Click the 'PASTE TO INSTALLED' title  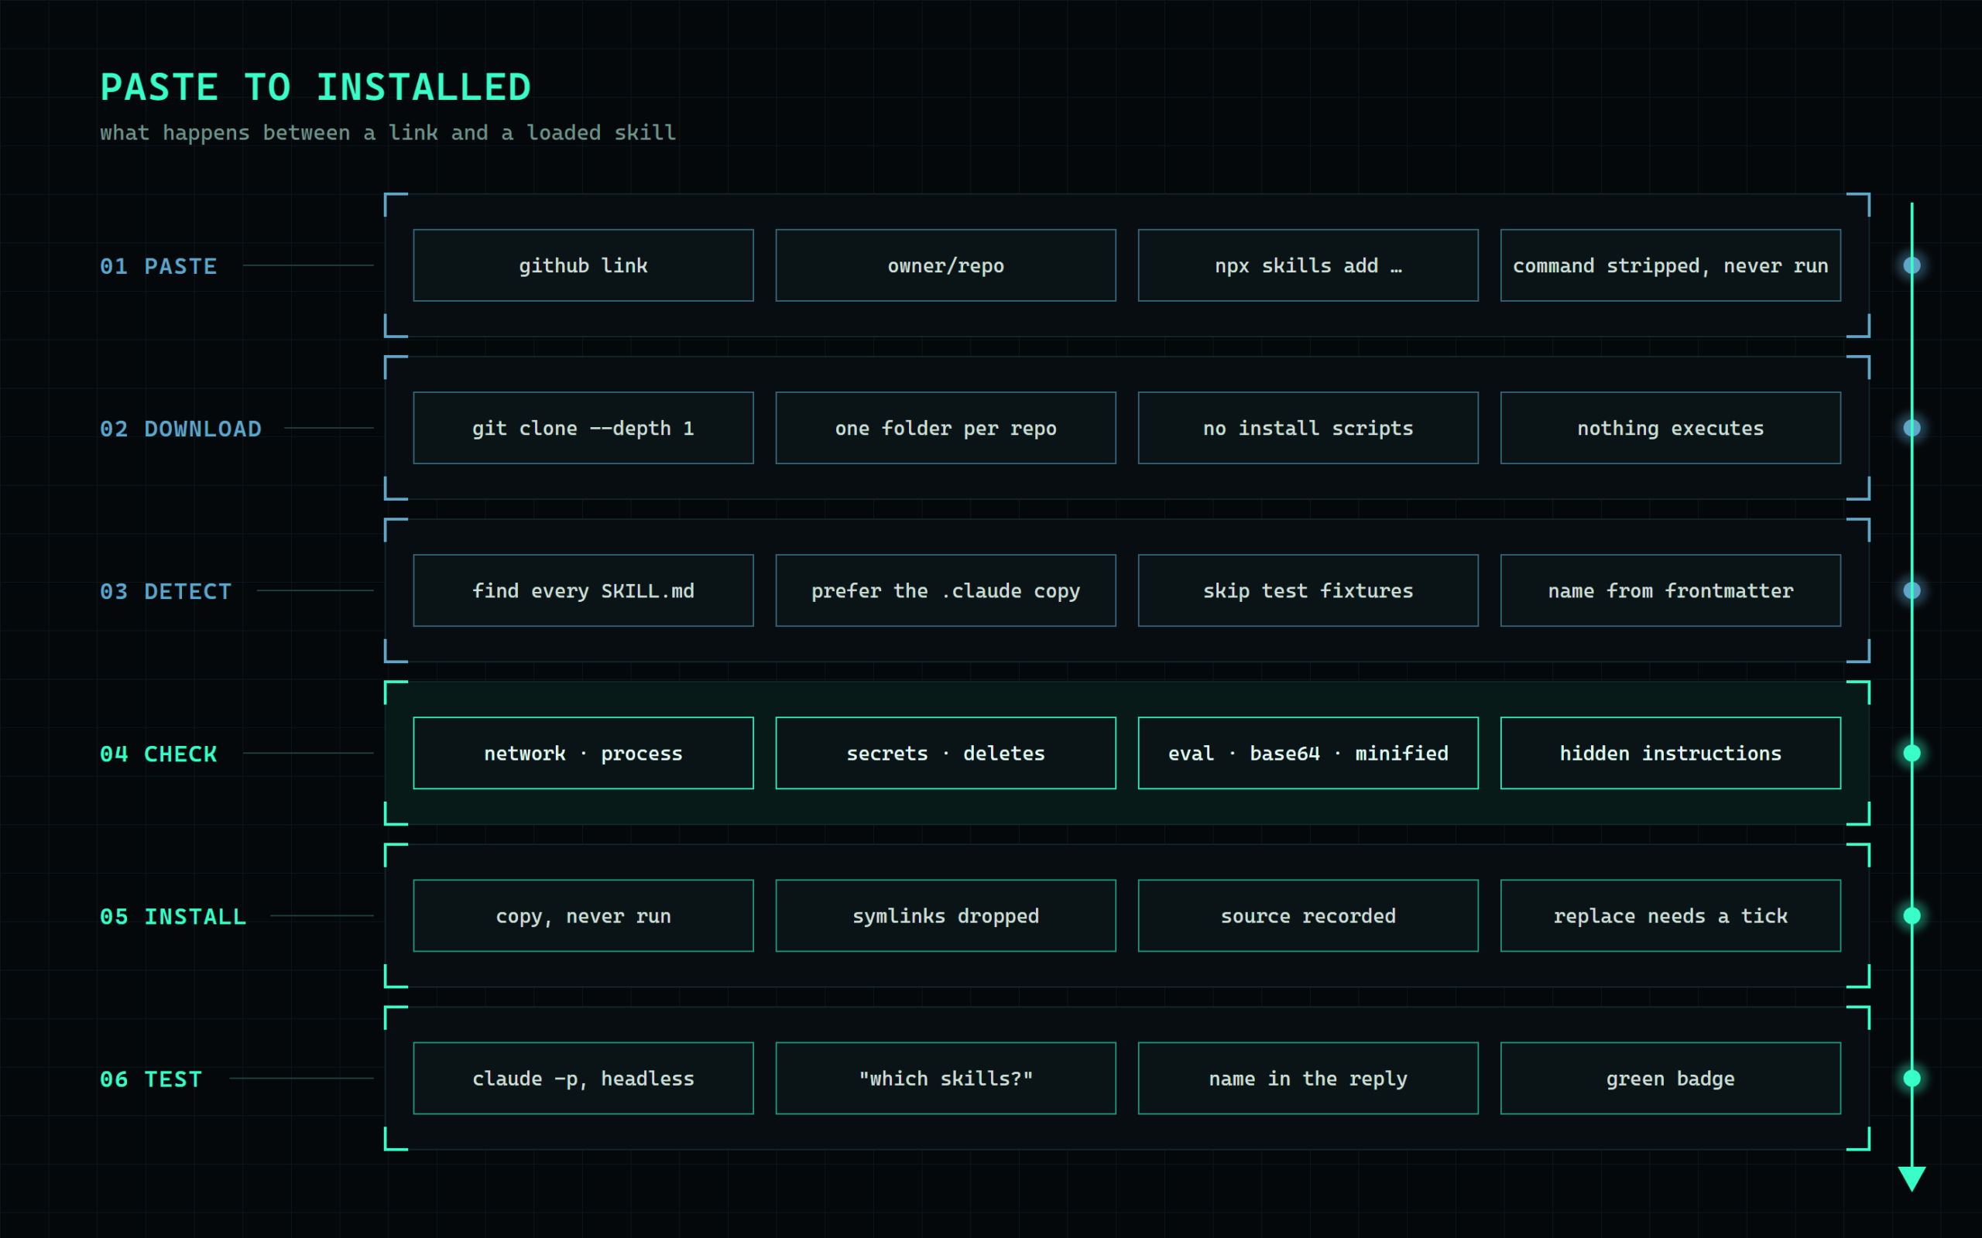click(315, 87)
